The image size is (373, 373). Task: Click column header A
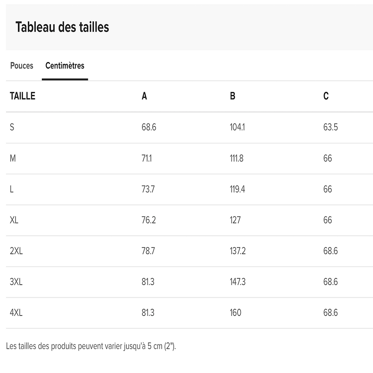(144, 96)
